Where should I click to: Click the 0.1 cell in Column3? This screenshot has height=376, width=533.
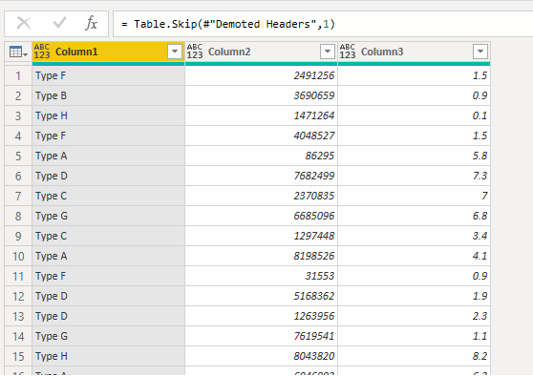(x=414, y=115)
